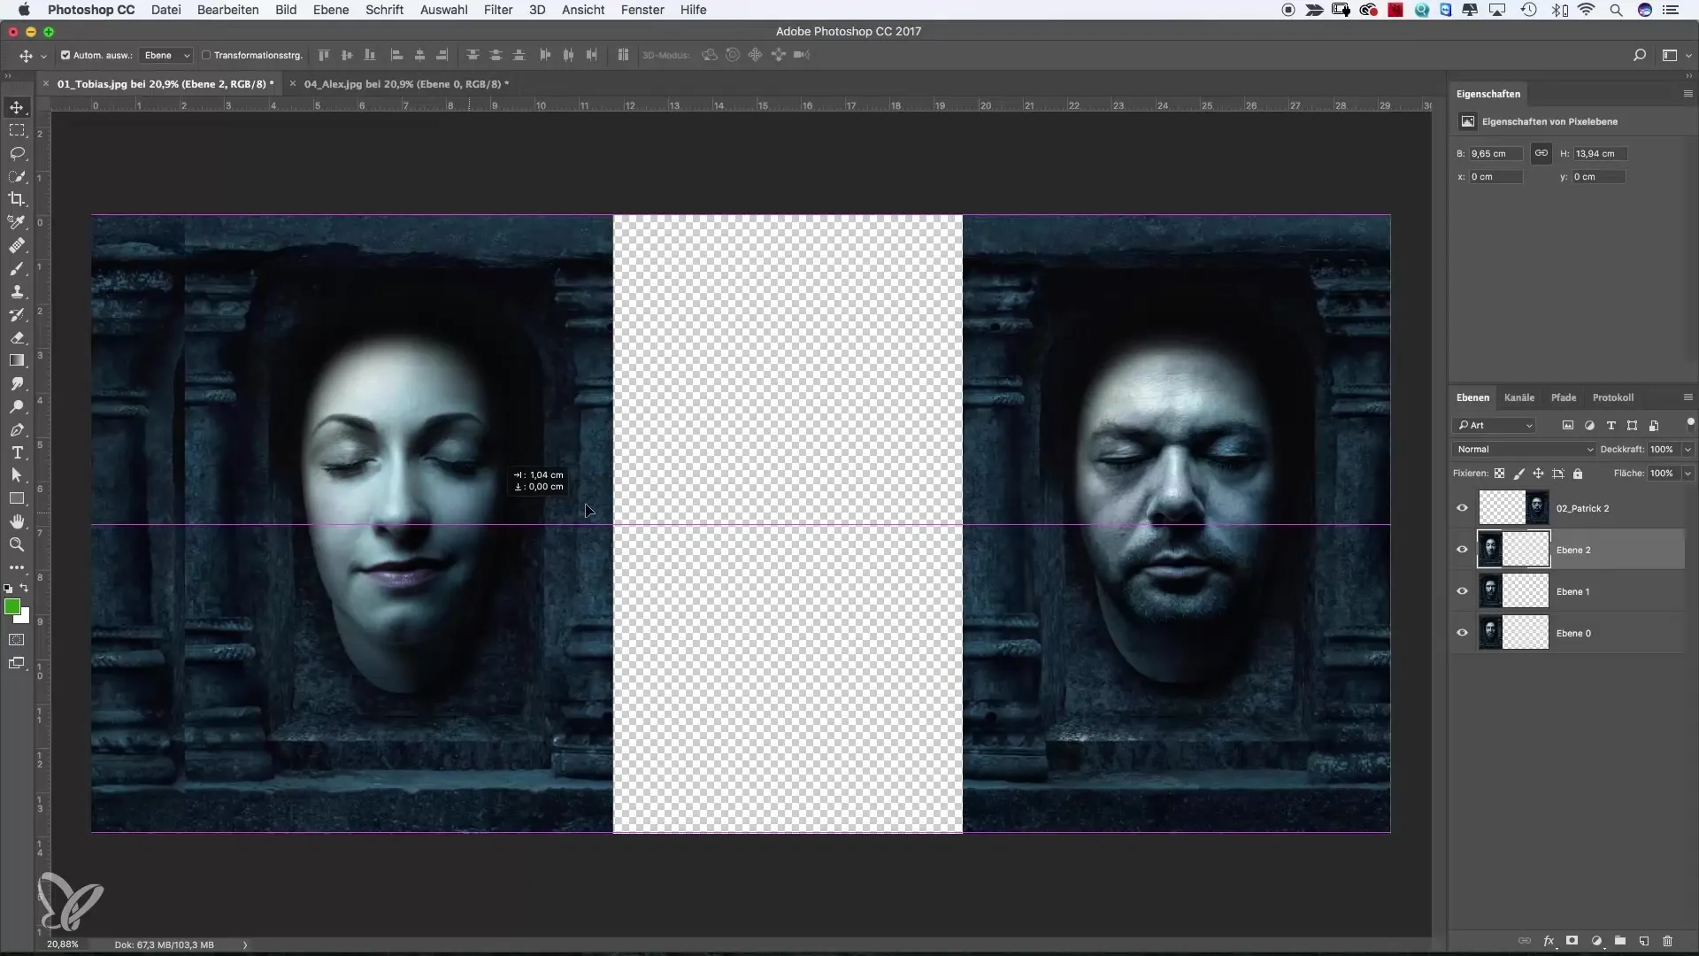Hide the Ebene 2 layer

[x=1462, y=550]
